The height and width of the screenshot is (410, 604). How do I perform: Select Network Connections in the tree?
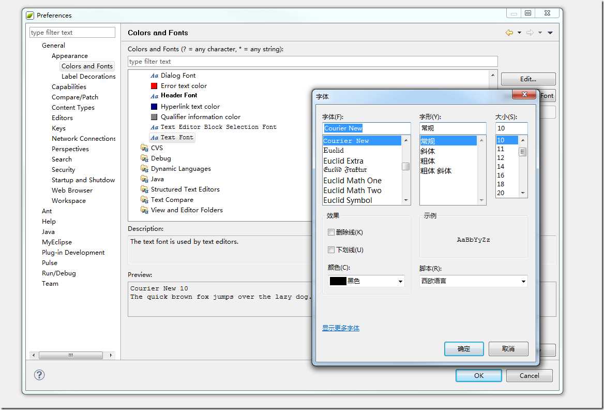point(84,138)
